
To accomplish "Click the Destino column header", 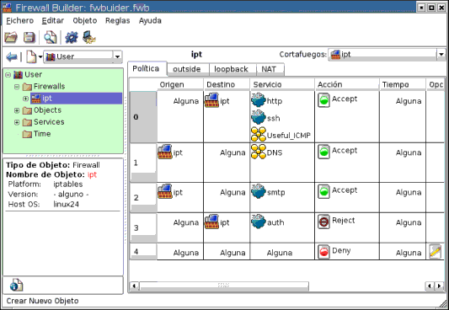I will point(227,84).
